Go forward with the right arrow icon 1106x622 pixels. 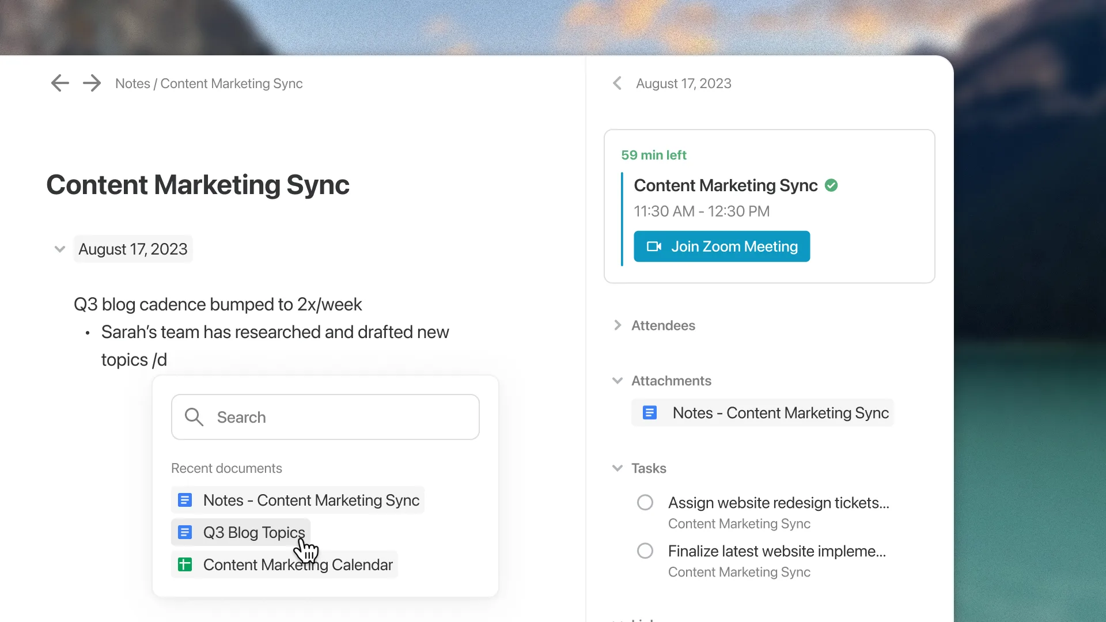point(92,83)
